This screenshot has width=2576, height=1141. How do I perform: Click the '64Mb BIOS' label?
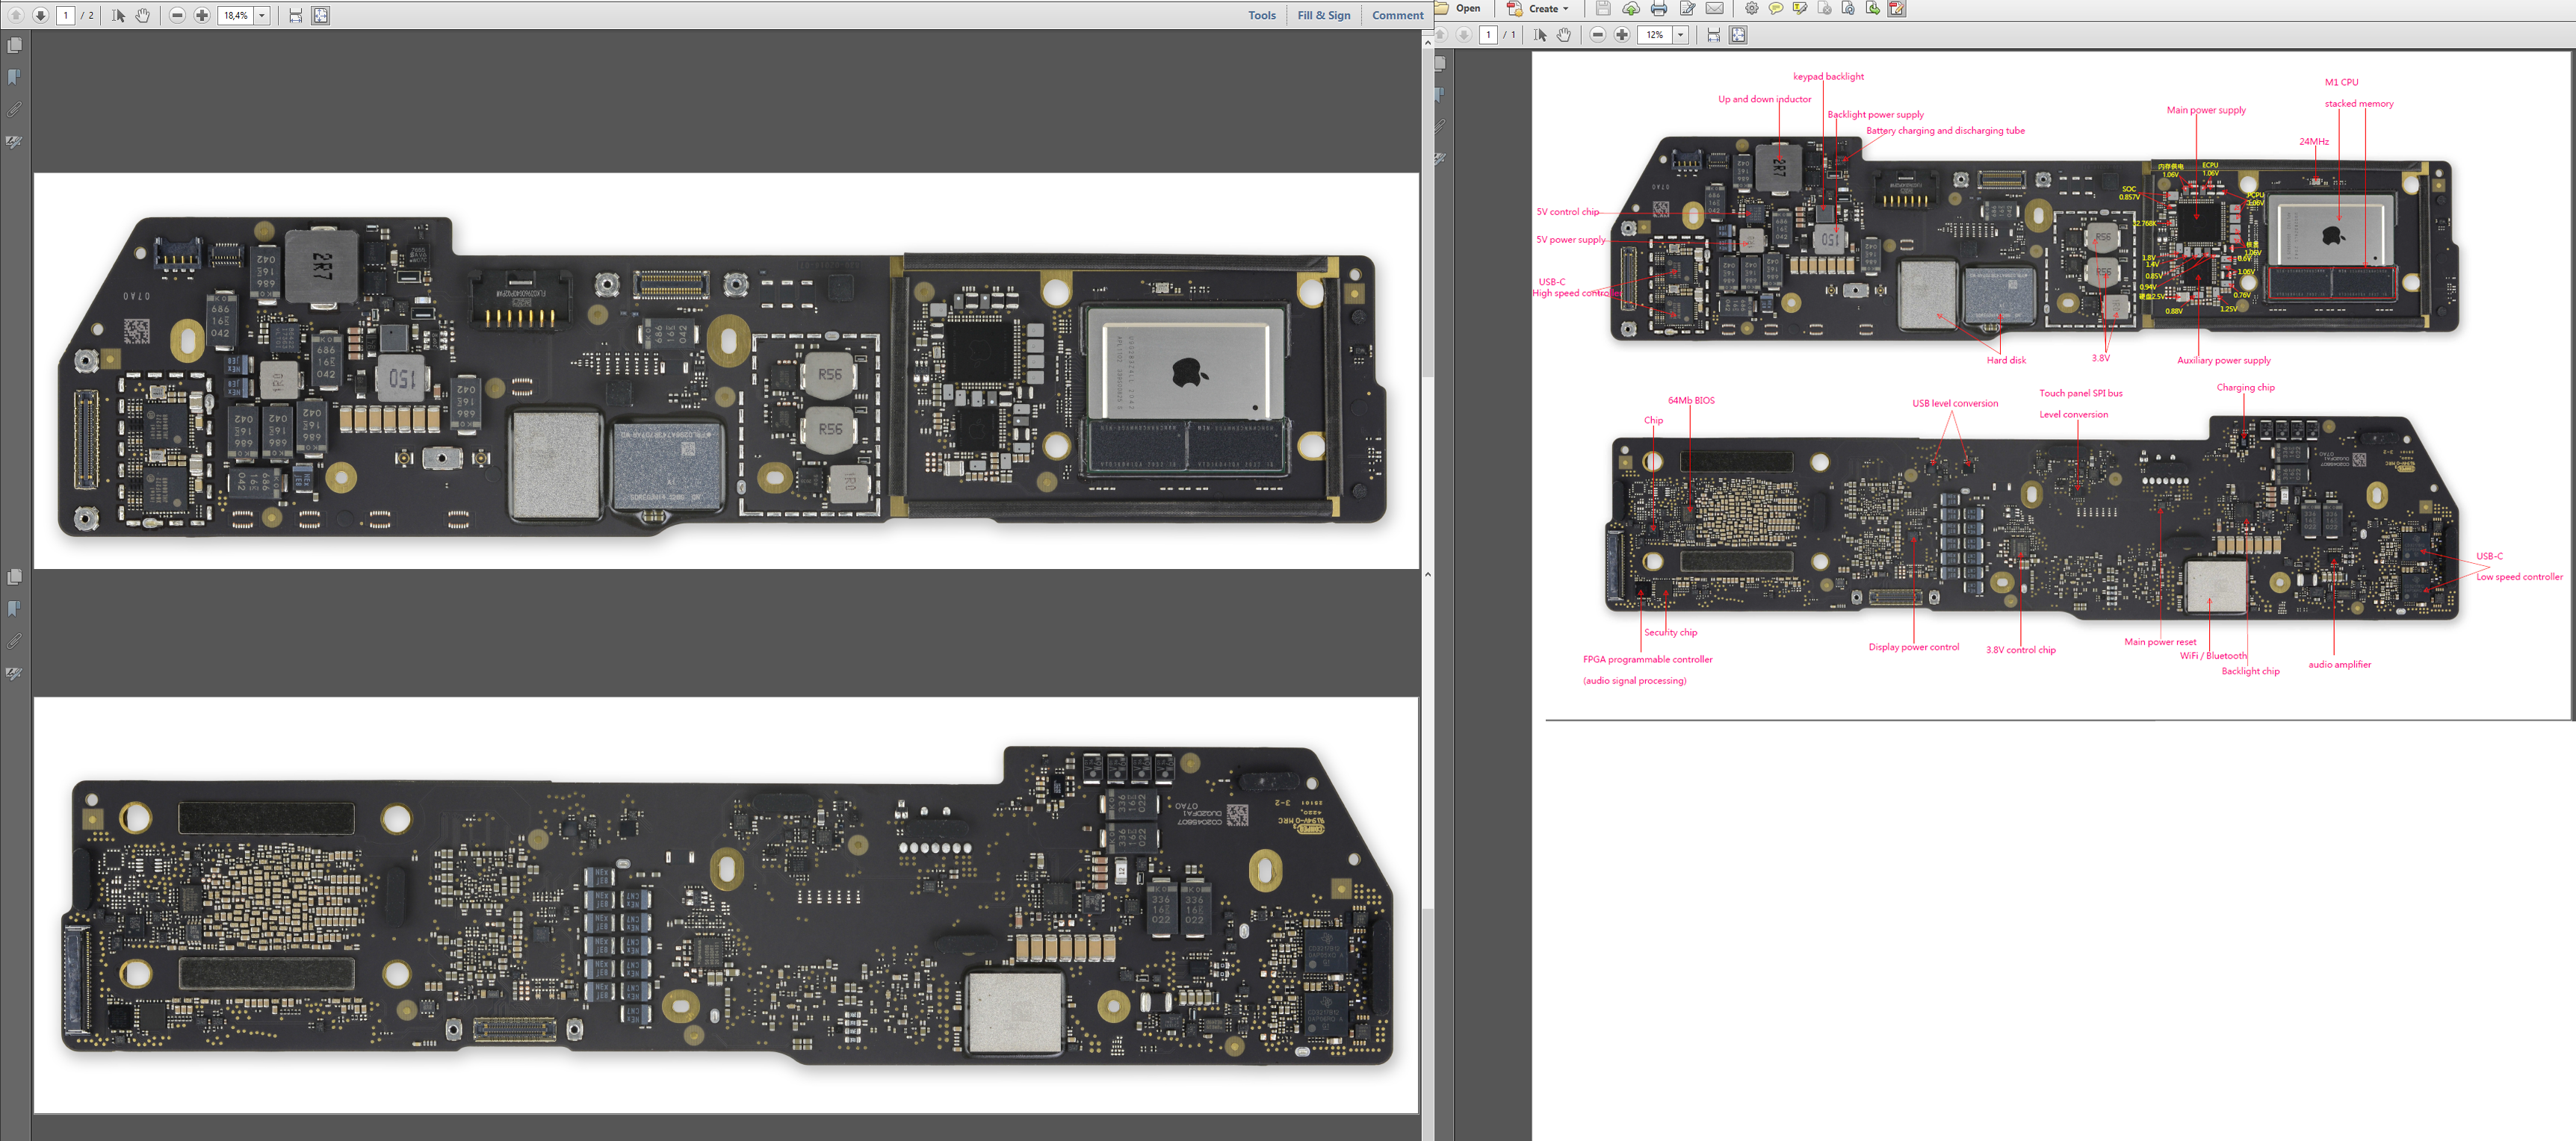point(1691,401)
